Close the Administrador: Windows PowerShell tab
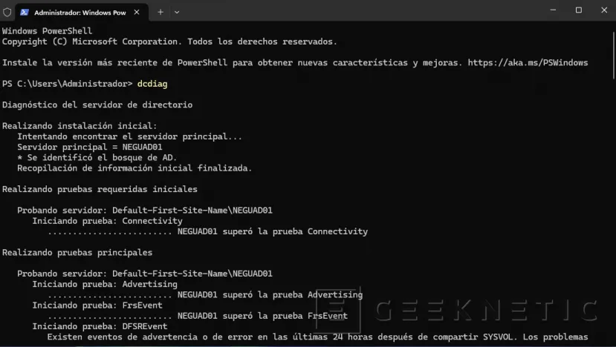The image size is (616, 347). click(136, 12)
